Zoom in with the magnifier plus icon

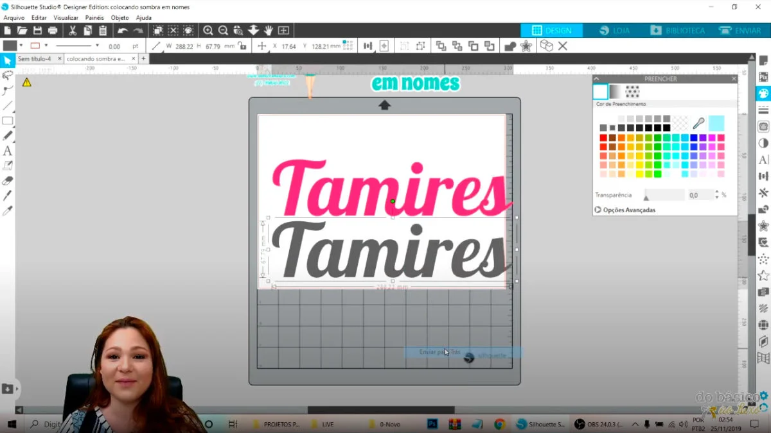click(208, 30)
